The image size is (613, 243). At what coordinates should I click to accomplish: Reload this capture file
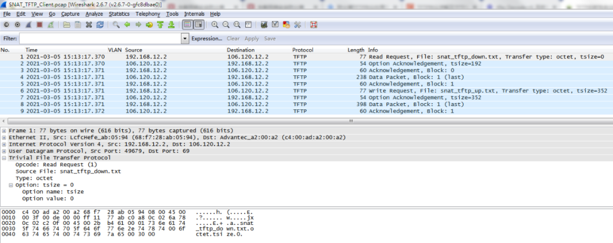tap(100, 24)
